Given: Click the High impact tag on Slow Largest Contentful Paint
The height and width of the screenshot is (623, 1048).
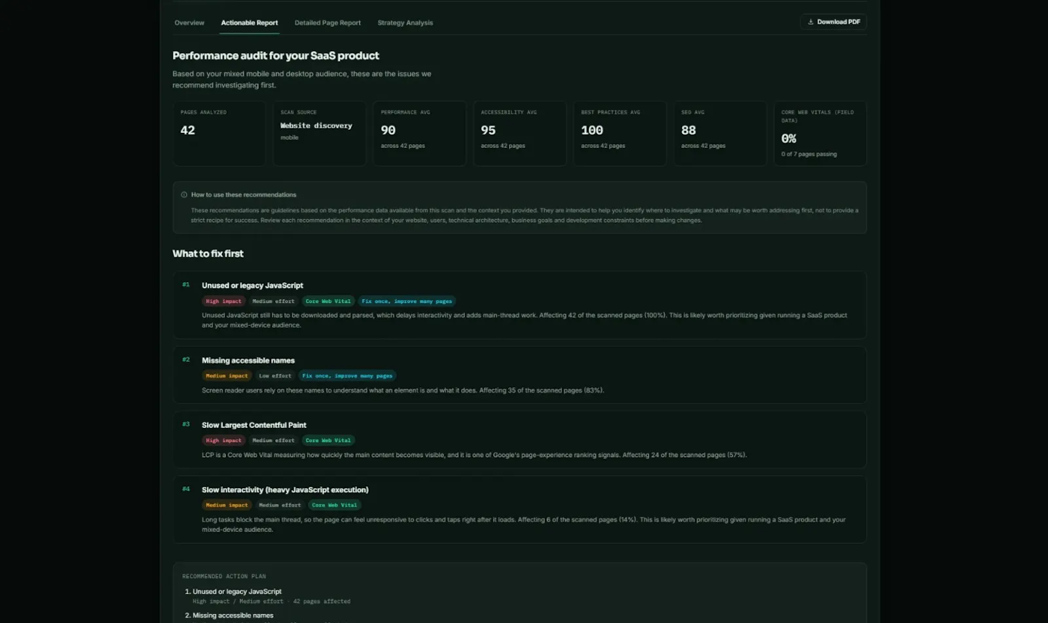Looking at the screenshot, I should [x=223, y=440].
